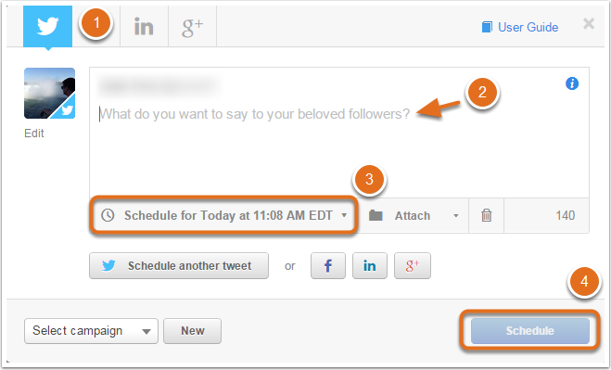This screenshot has height=370, width=611.
Task: Open the Select campaign dropdown
Action: click(91, 331)
